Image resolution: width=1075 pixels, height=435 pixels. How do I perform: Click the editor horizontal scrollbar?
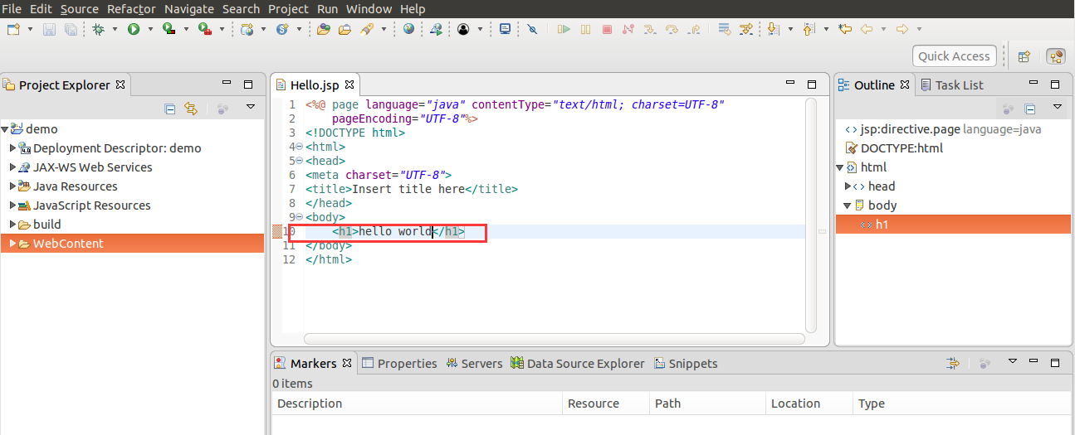point(555,339)
